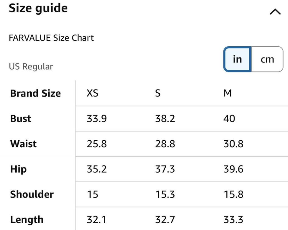
Task: Click FARVALUE Size Chart title
Action: tap(51, 38)
